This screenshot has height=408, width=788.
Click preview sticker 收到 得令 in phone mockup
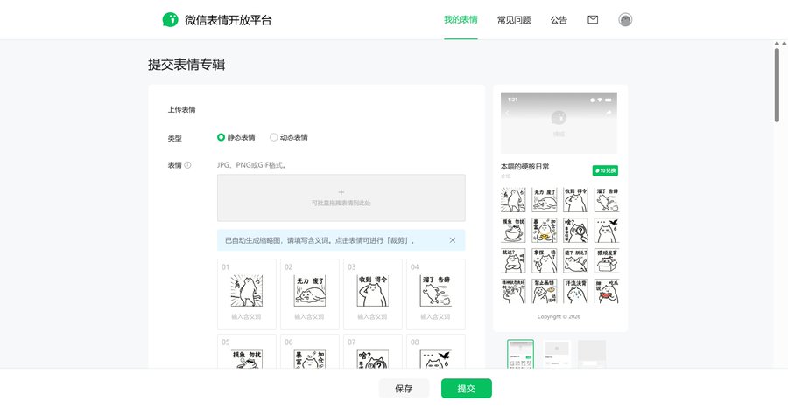click(x=575, y=200)
